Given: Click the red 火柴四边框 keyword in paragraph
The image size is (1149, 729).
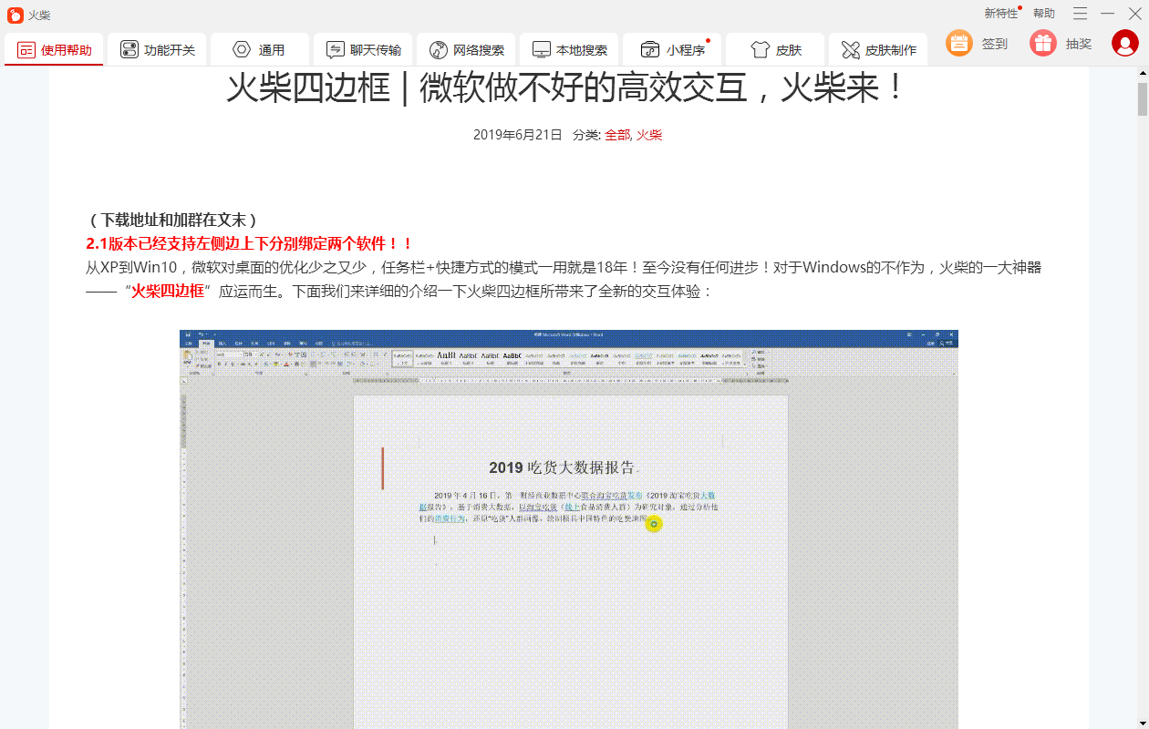Looking at the screenshot, I should point(168,292).
